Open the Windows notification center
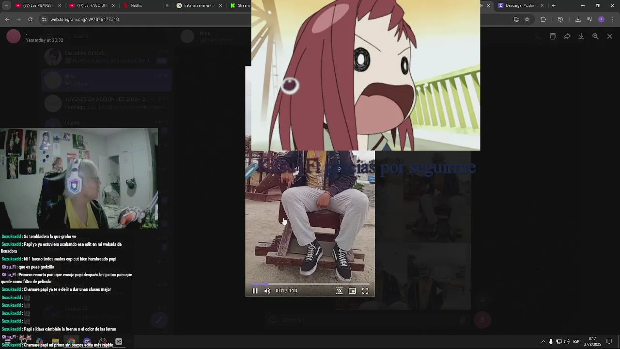 point(609,342)
